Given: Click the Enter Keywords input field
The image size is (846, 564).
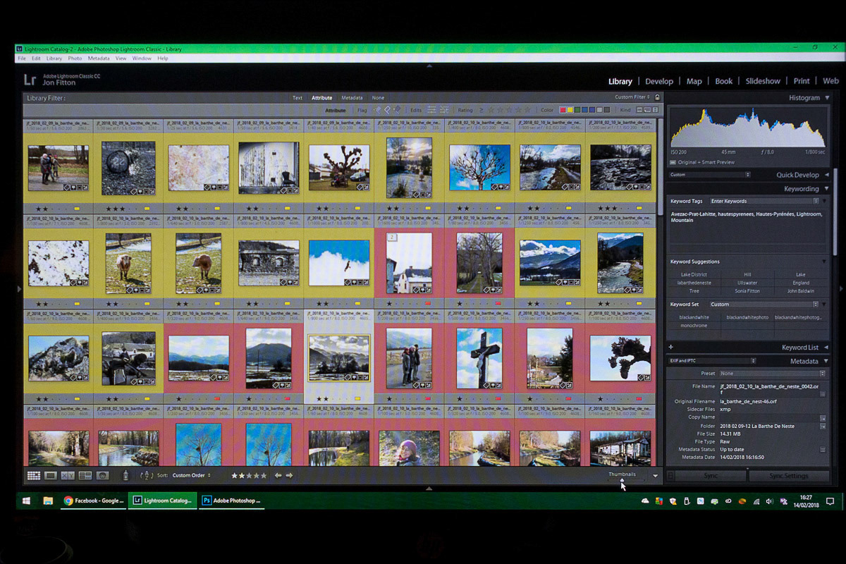Looking at the screenshot, I should [x=764, y=202].
